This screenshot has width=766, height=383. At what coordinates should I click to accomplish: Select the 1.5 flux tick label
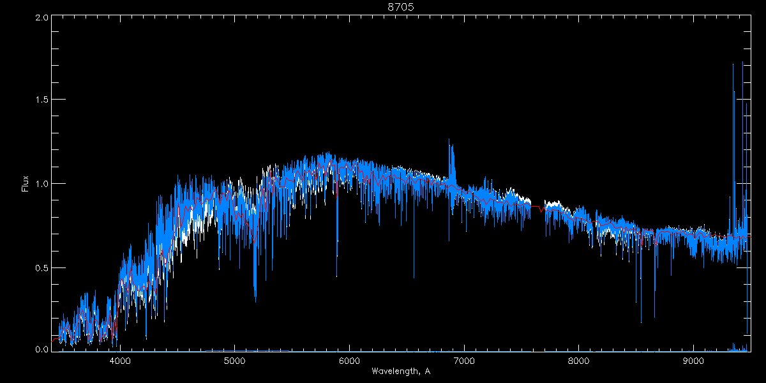[42, 100]
